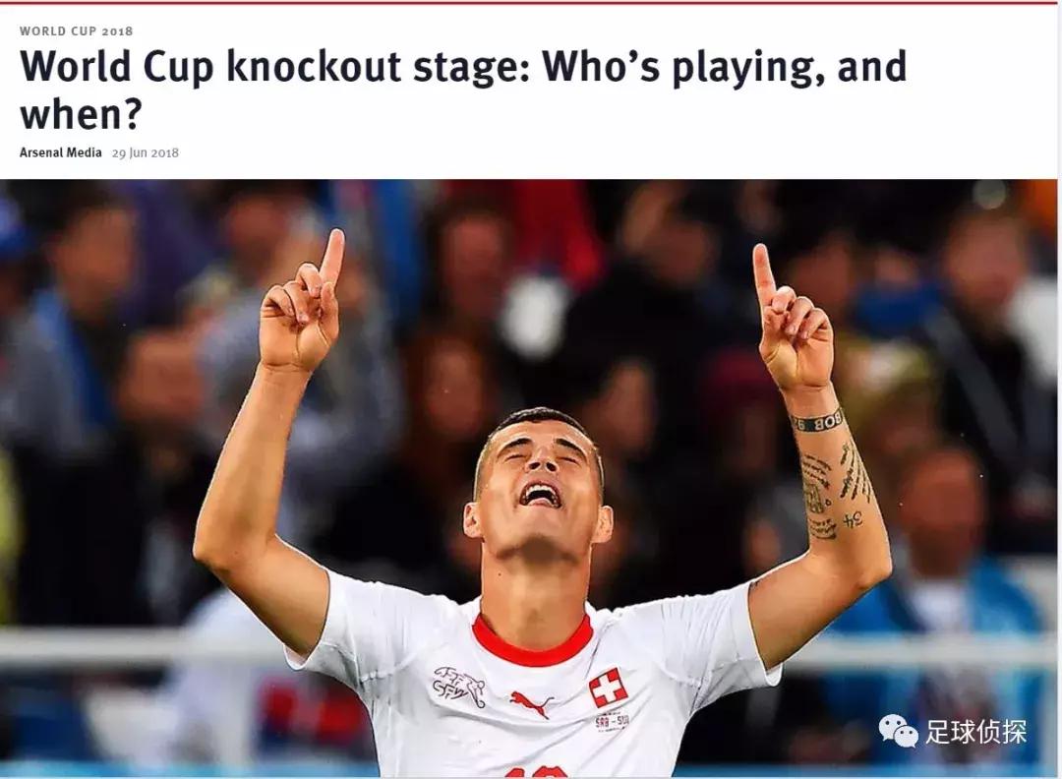This screenshot has width=1062, height=779.
Task: Click the raised finger on the left hand
Action: 332,260
